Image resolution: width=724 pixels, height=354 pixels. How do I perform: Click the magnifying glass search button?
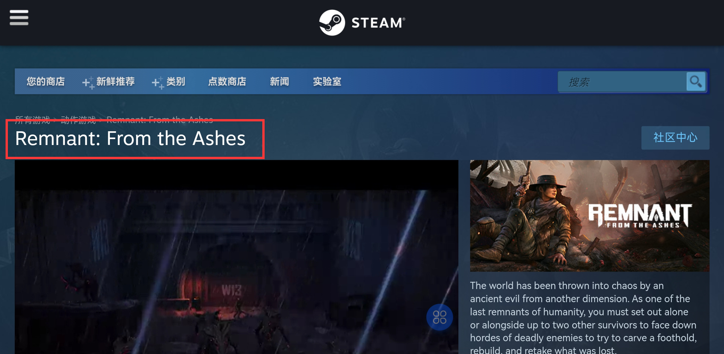pyautogui.click(x=696, y=81)
